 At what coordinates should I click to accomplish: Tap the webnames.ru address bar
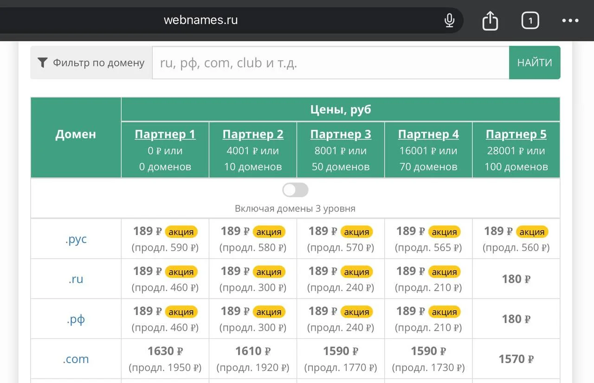coord(200,20)
